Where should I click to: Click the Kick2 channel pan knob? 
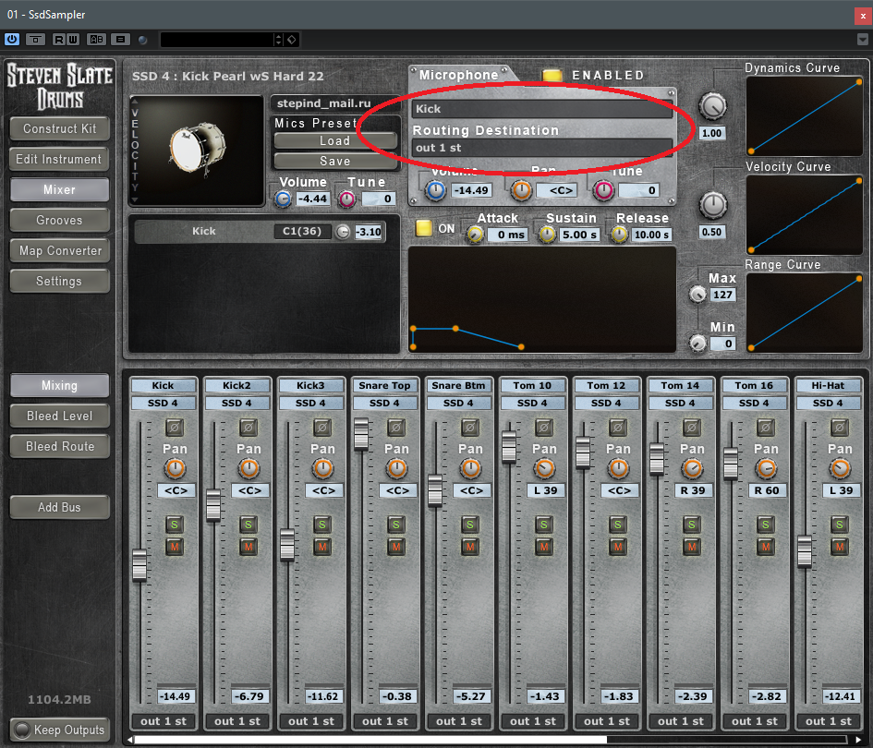click(x=249, y=468)
